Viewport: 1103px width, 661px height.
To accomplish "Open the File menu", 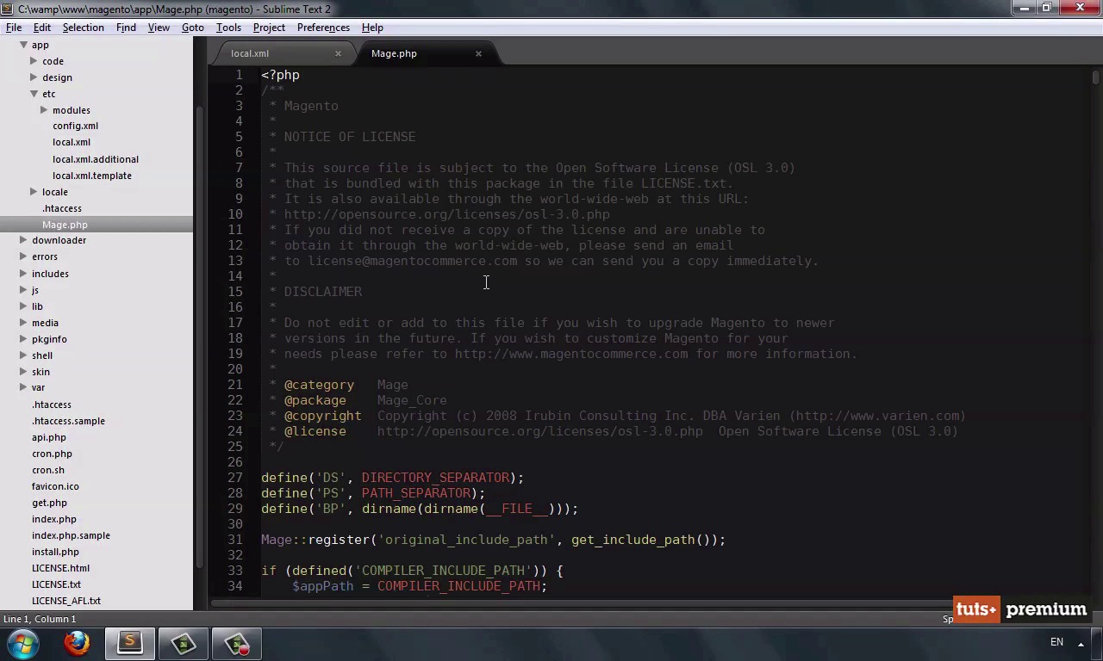I will pos(14,28).
